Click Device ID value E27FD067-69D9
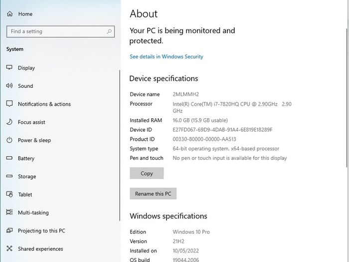The image size is (349, 262). 222,130
